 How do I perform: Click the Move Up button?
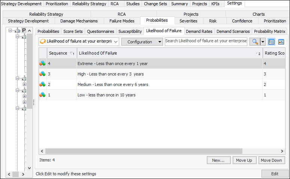click(245, 160)
